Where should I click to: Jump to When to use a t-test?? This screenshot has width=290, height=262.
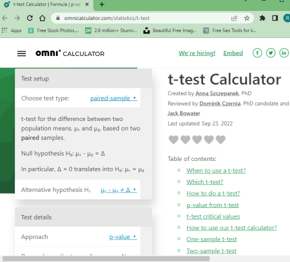click(x=216, y=171)
